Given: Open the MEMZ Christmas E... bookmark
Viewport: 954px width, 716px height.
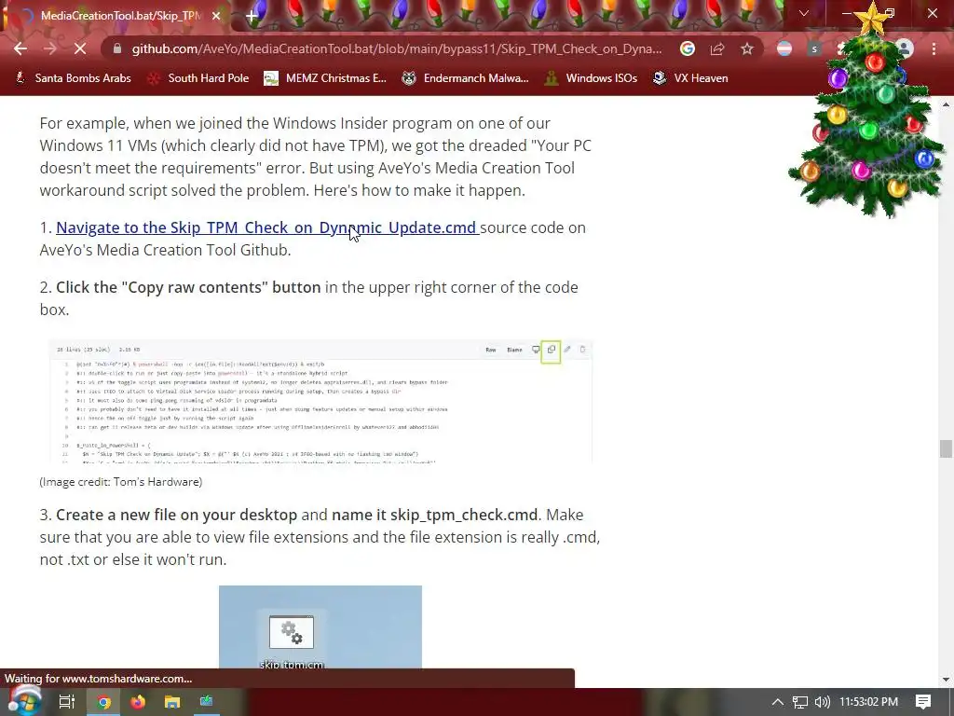Looking at the screenshot, I should [325, 78].
